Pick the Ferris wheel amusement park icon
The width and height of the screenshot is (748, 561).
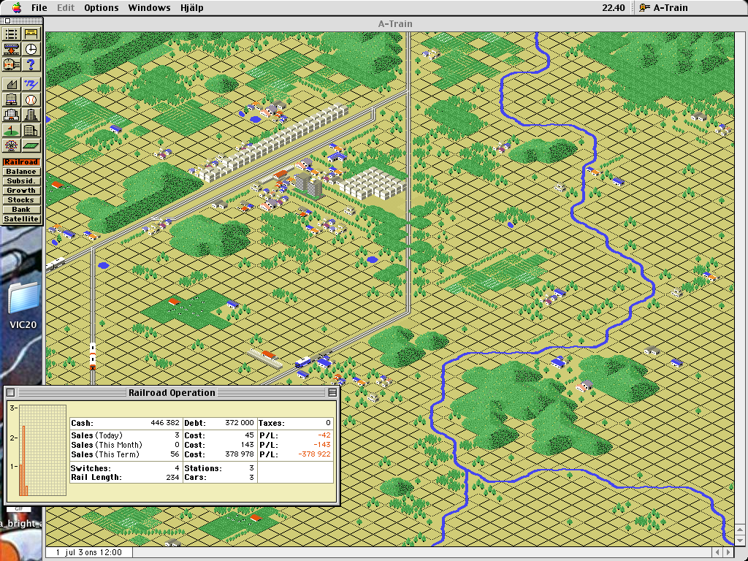click(12, 146)
